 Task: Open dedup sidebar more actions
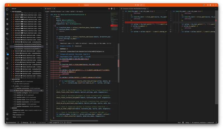41,9
